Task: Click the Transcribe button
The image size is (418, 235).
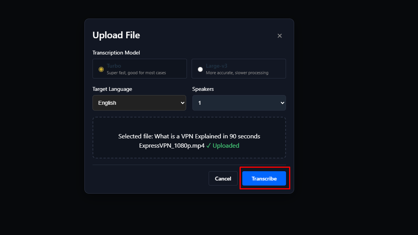Action: (x=264, y=179)
